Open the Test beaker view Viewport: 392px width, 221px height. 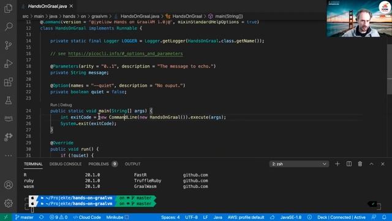click(8, 100)
